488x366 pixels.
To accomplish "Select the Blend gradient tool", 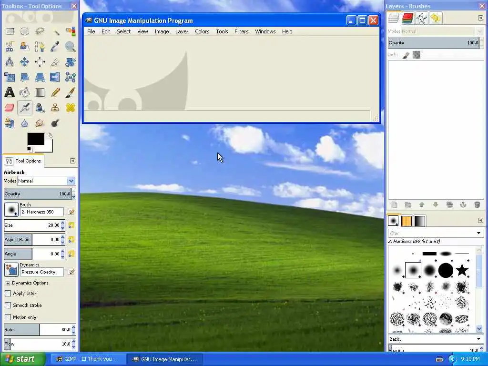I will pos(40,92).
